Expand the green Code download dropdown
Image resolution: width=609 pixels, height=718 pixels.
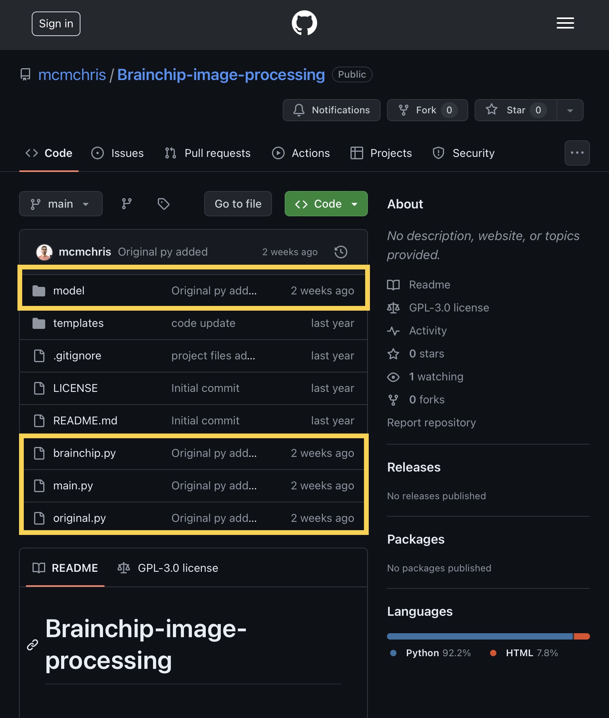click(x=326, y=204)
